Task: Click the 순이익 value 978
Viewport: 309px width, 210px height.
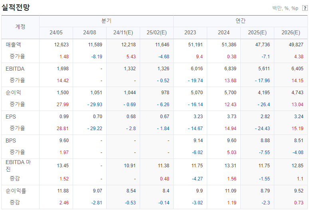Action: tap(165, 93)
